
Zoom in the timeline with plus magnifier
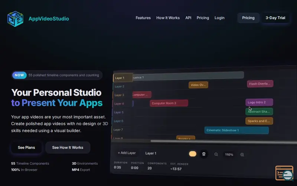coord(242,155)
